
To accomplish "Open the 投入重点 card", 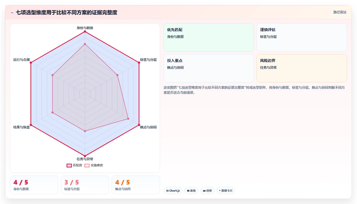I will click(209, 68).
